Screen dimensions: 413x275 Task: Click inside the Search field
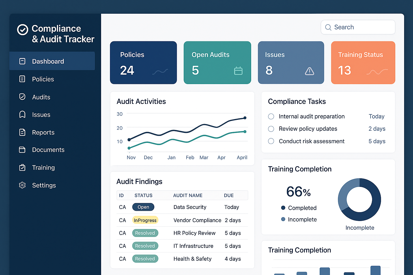tap(358, 27)
